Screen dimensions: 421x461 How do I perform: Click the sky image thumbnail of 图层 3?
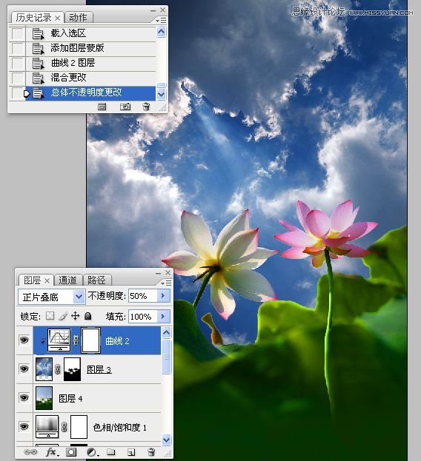44,369
